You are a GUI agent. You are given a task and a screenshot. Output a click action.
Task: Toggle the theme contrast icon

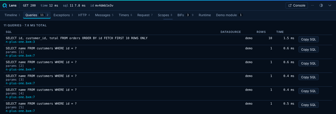(x=321, y=5)
